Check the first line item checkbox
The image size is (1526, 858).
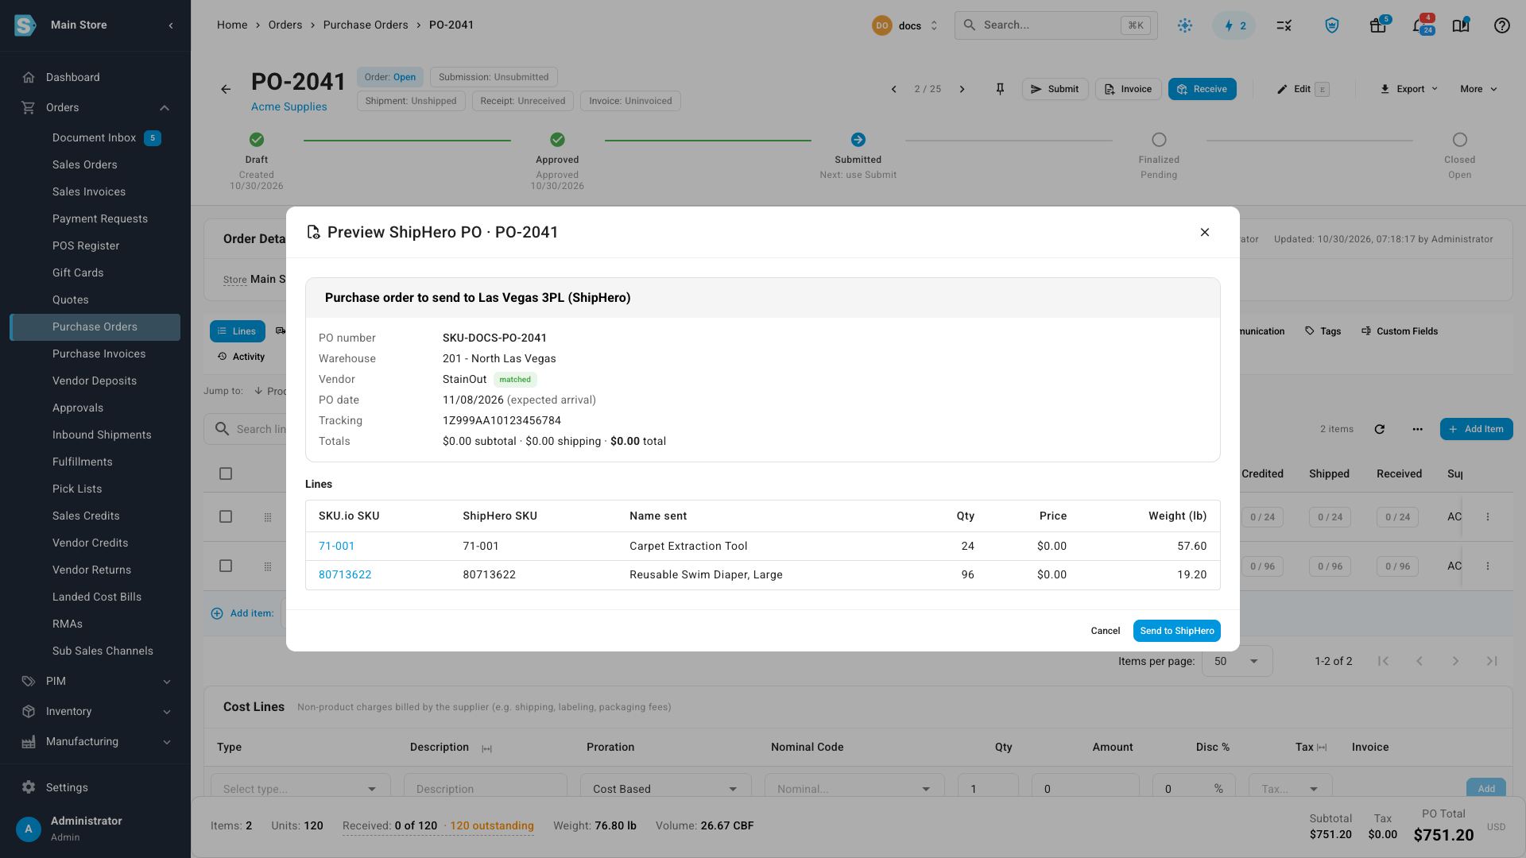click(x=226, y=516)
